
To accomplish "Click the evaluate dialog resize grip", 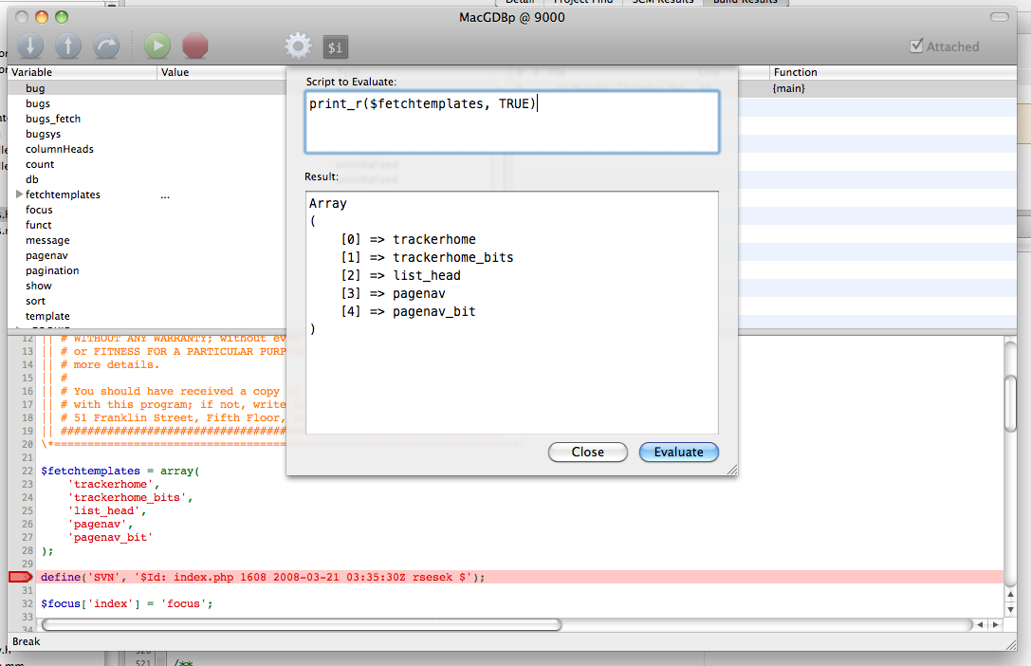I will pyautogui.click(x=732, y=470).
